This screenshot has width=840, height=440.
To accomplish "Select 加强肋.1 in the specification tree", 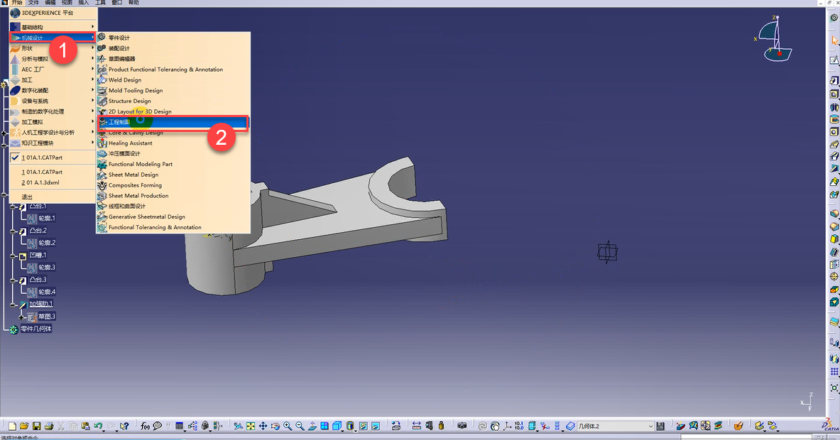I will click(41, 304).
